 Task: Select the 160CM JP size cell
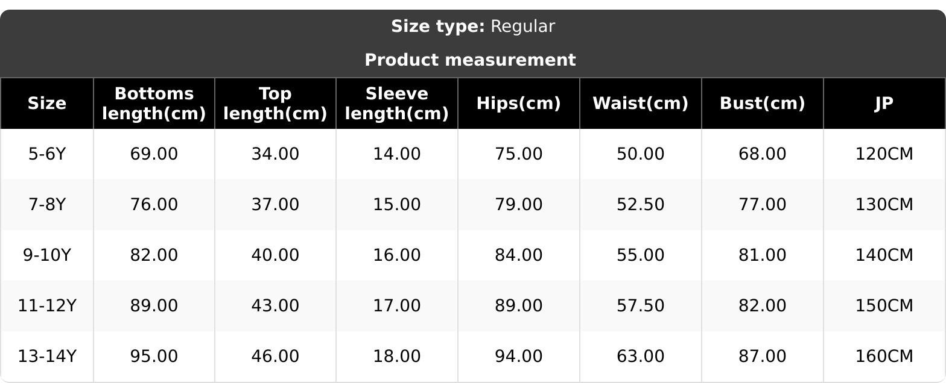pos(884,357)
